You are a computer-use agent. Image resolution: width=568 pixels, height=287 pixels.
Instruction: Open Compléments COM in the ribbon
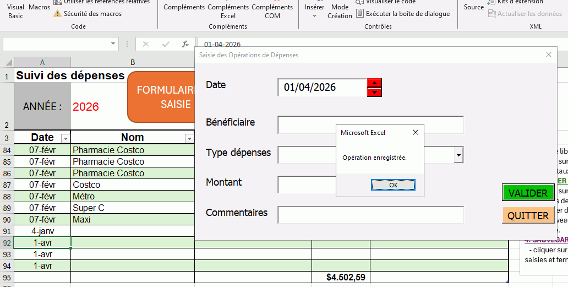[x=272, y=11]
